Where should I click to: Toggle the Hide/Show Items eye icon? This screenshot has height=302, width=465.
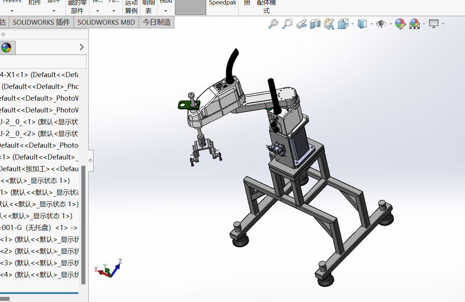381,24
